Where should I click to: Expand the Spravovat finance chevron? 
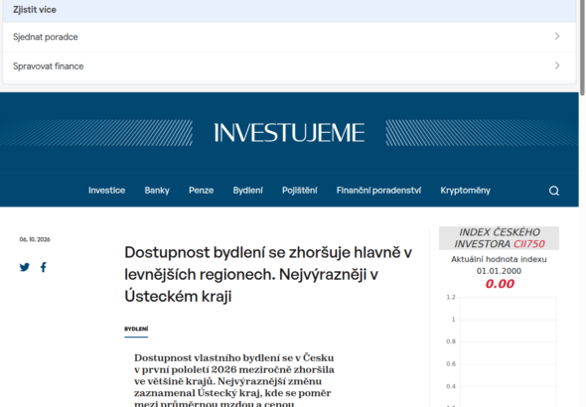coord(557,66)
